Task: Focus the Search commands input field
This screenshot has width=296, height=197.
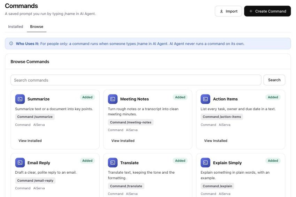Action: (x=136, y=80)
